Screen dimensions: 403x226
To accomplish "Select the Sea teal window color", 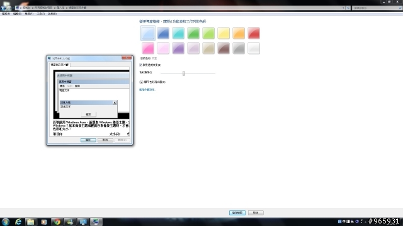I will (178, 33).
